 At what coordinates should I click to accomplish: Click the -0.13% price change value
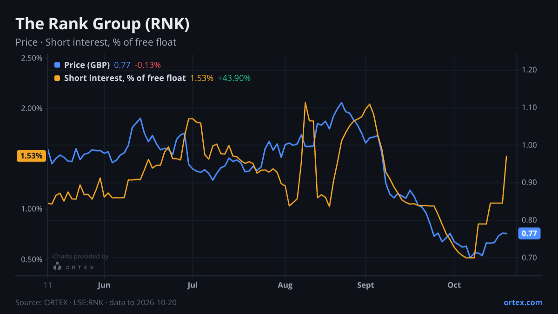click(x=148, y=65)
